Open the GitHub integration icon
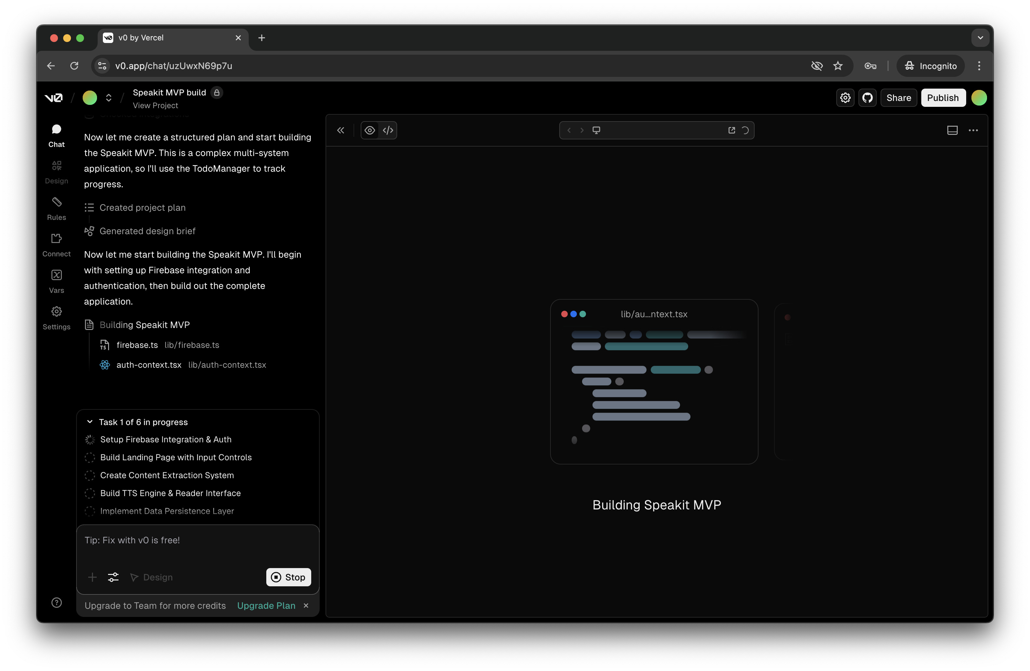1030x671 pixels. [867, 98]
